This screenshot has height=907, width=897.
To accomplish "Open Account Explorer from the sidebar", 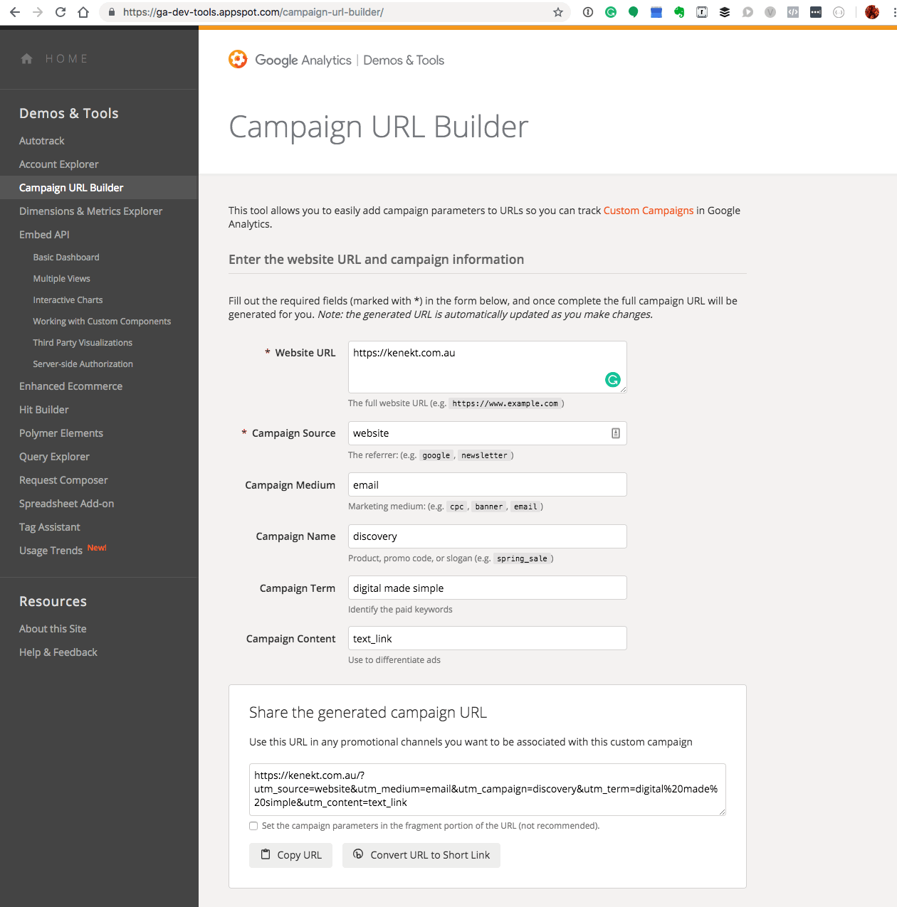I will tap(59, 164).
